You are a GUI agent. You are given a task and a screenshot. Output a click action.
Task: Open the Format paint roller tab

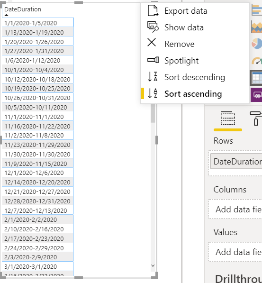click(256, 119)
